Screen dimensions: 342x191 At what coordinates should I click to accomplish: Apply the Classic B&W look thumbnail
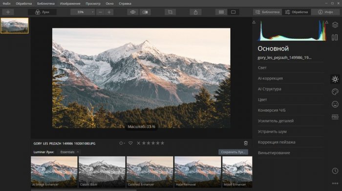point(102,172)
